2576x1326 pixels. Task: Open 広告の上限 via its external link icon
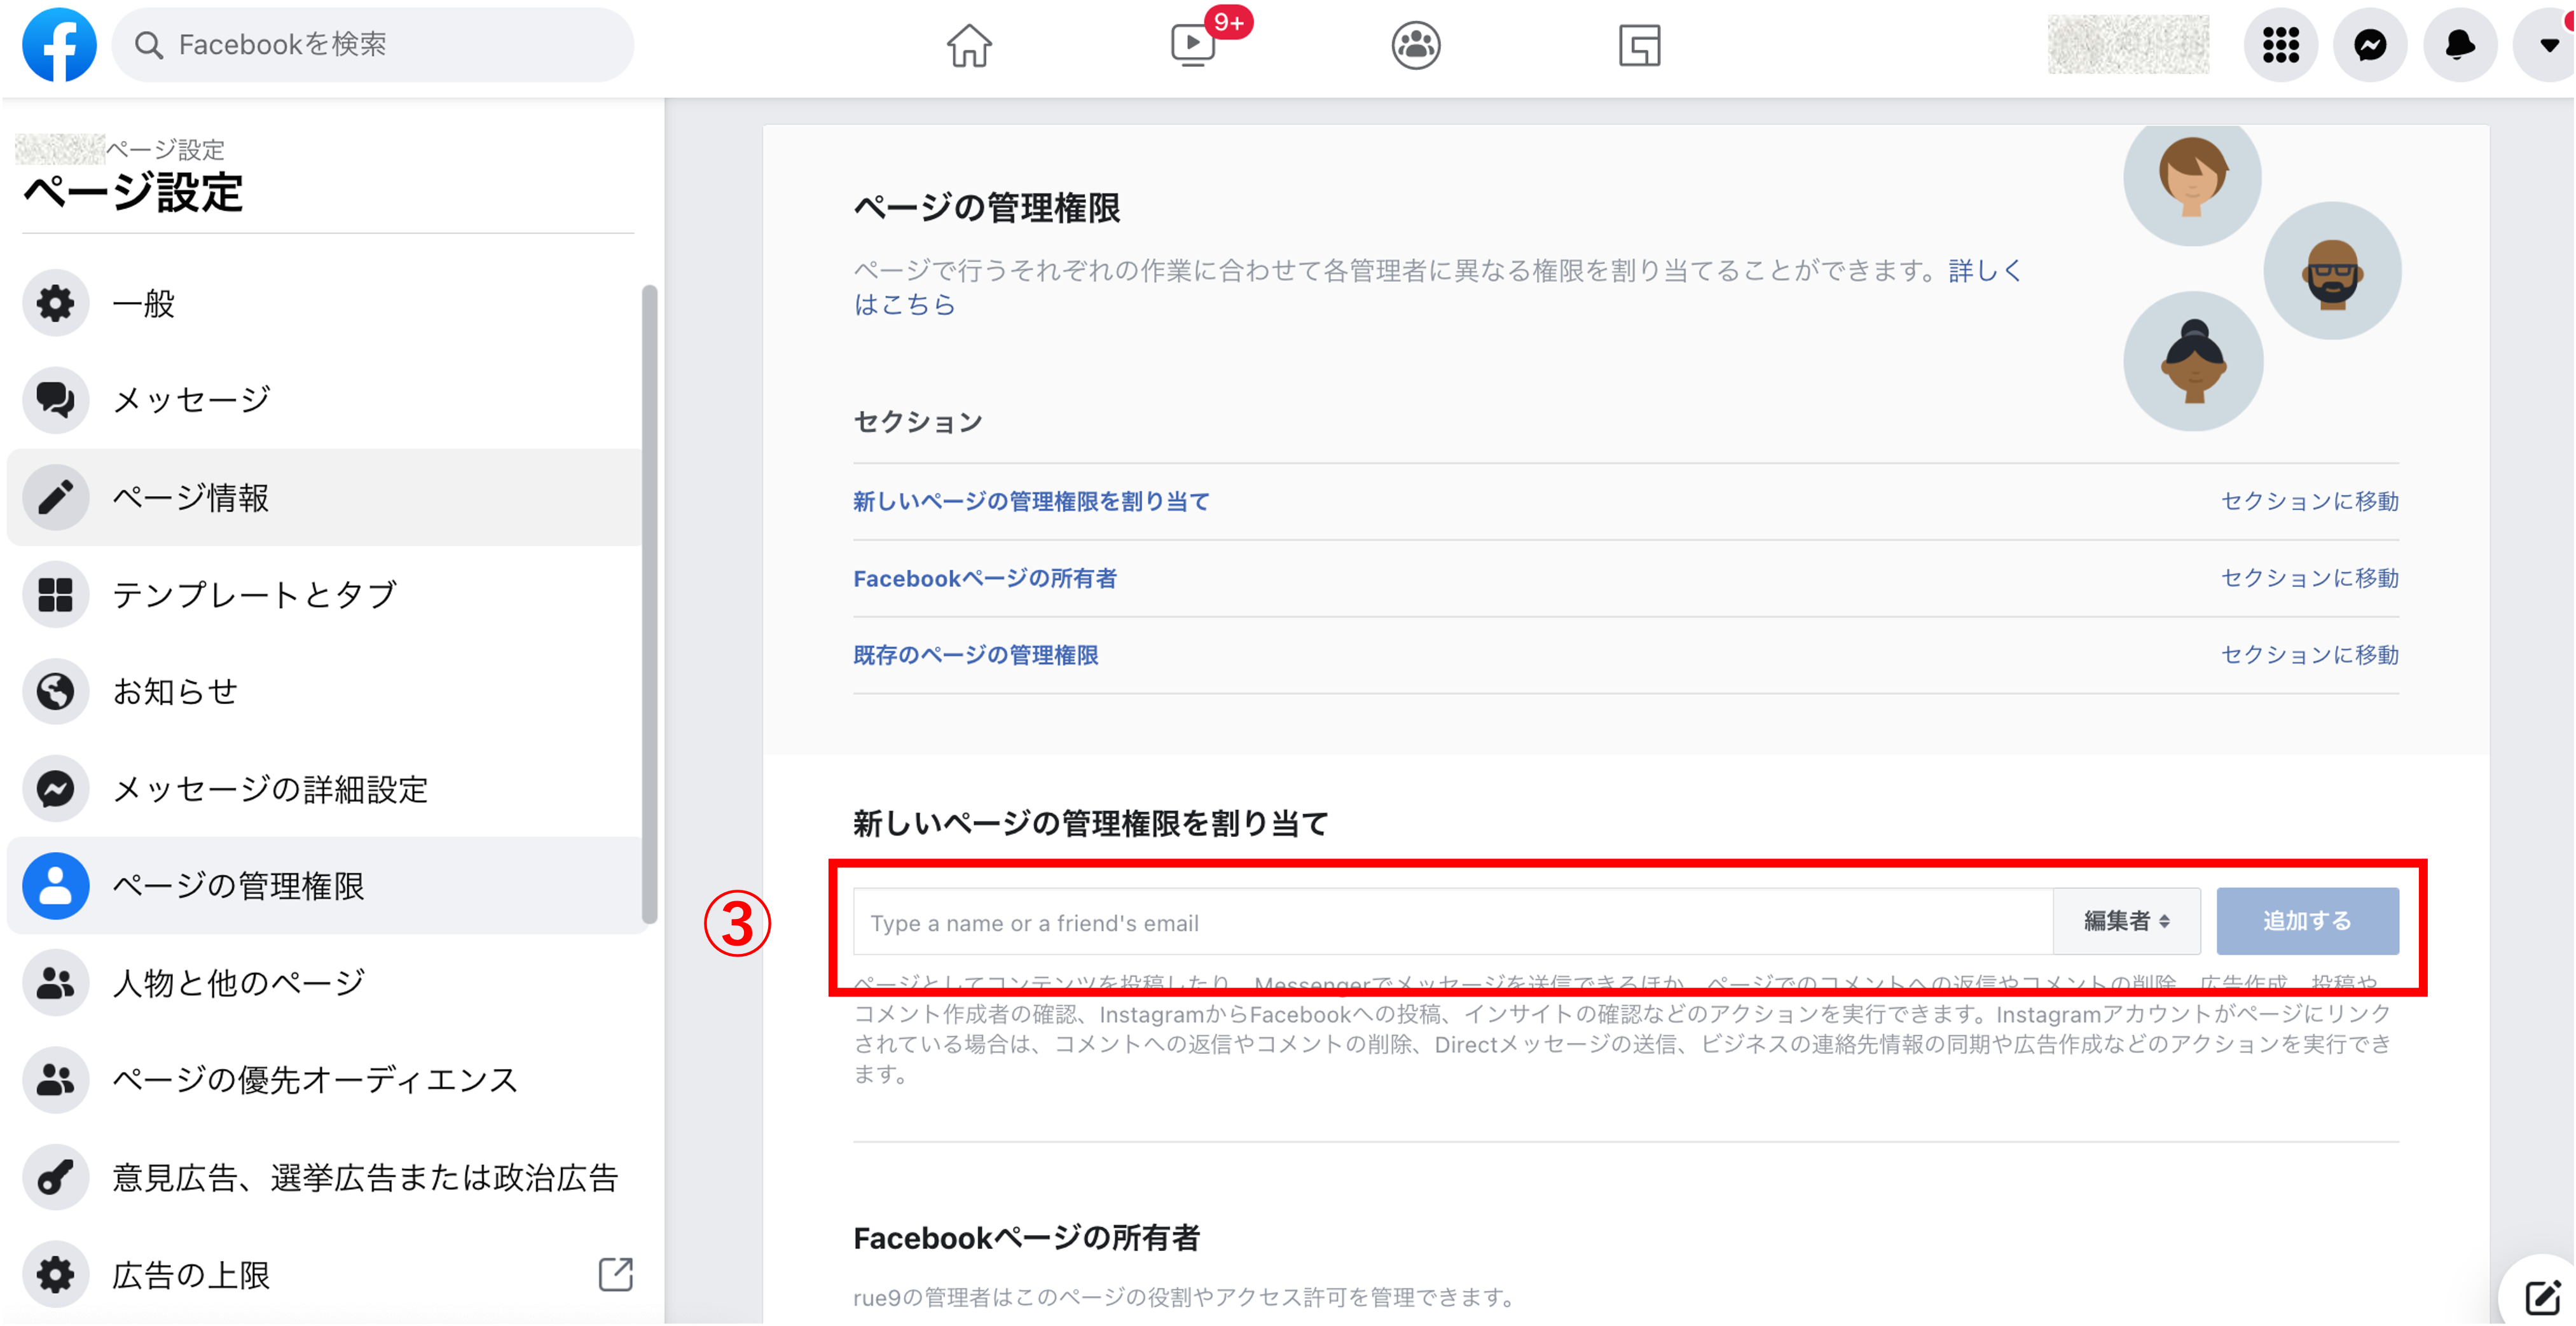(x=616, y=1274)
